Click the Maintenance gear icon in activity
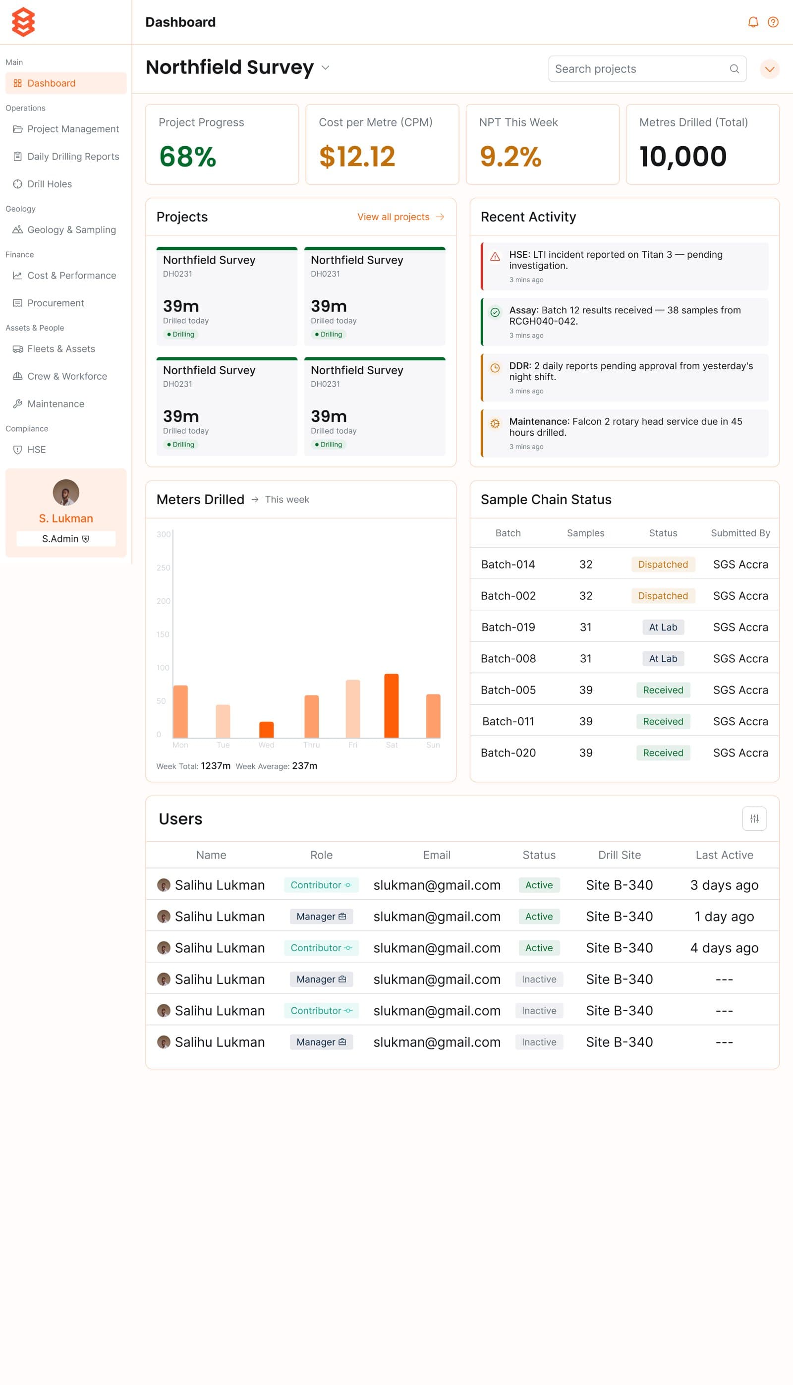793x1385 pixels. 495,423
